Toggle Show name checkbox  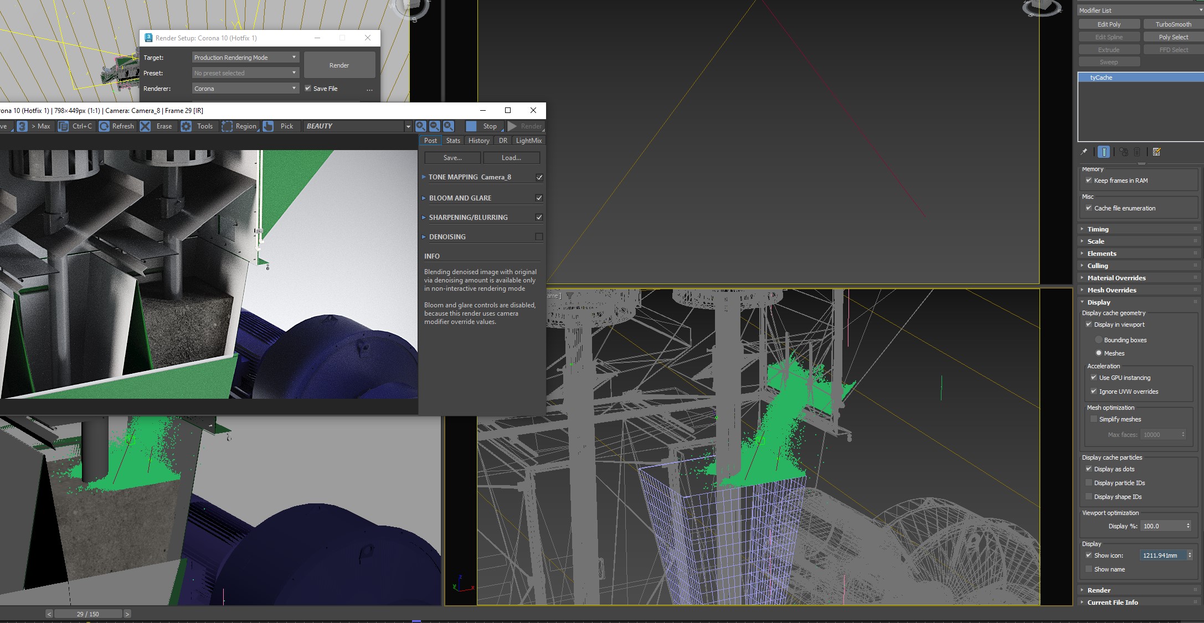tap(1089, 569)
